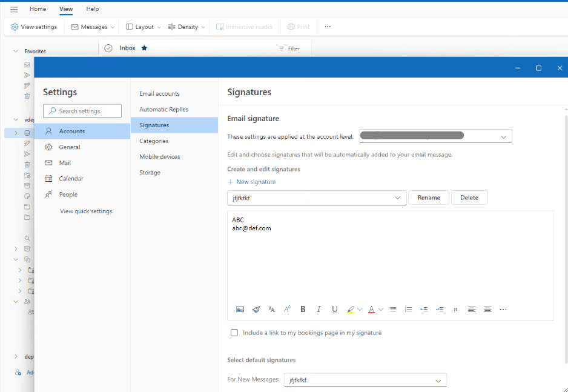Center align signature text

[x=487, y=310]
